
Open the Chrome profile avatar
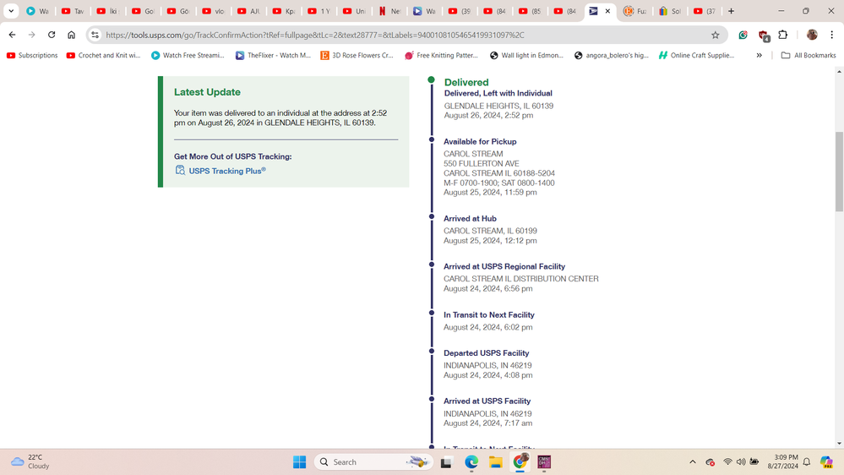[x=812, y=35]
